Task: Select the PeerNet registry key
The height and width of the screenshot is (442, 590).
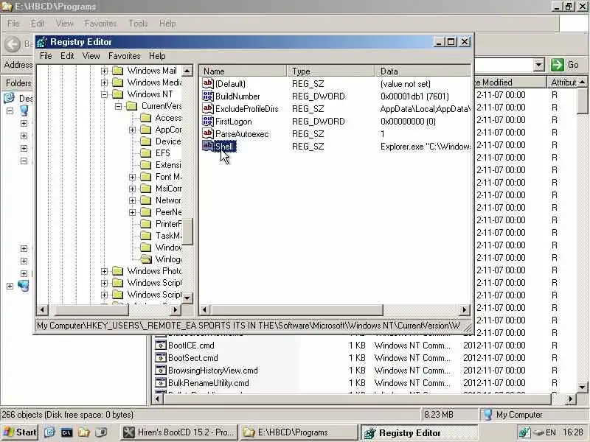Action: pyautogui.click(x=168, y=212)
